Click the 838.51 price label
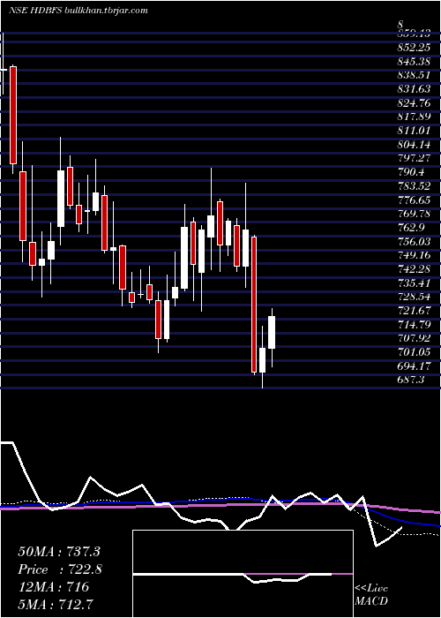The image size is (441, 618). [414, 74]
